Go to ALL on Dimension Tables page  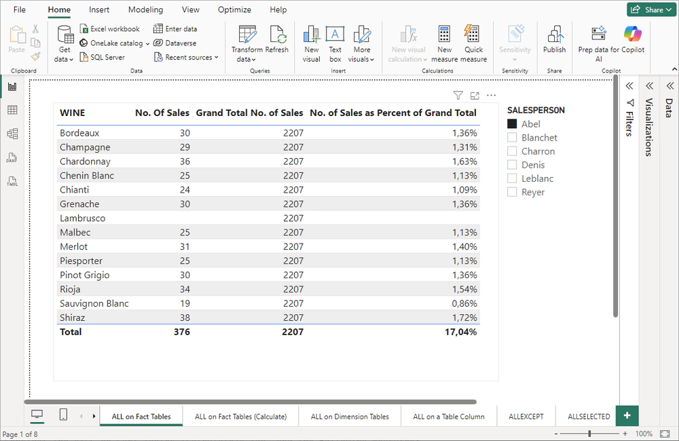pyautogui.click(x=350, y=417)
